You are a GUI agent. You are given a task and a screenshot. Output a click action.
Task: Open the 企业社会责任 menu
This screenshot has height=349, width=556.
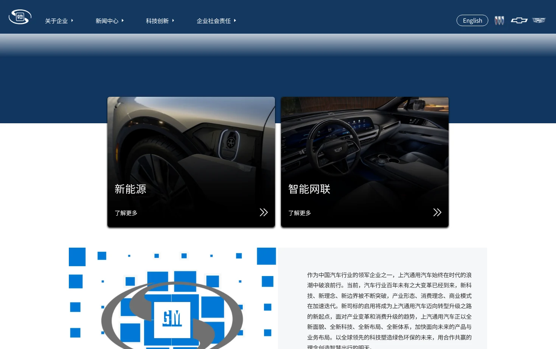point(214,21)
